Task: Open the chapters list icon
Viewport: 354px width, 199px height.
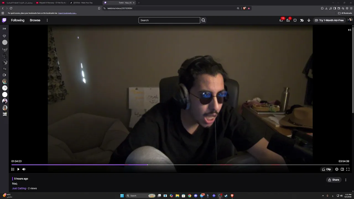Action: pos(13,169)
